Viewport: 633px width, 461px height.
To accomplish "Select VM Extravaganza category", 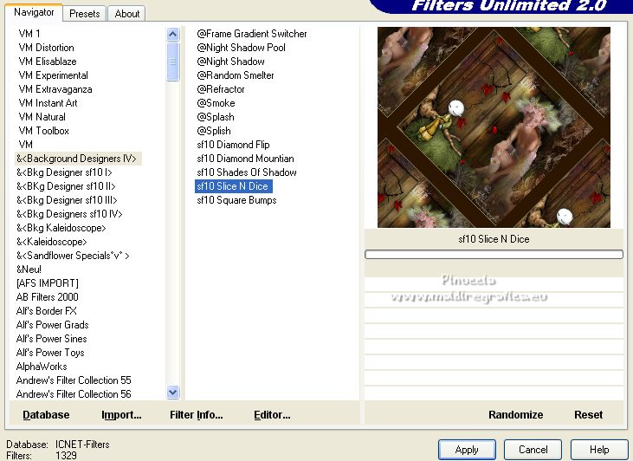I will point(55,89).
